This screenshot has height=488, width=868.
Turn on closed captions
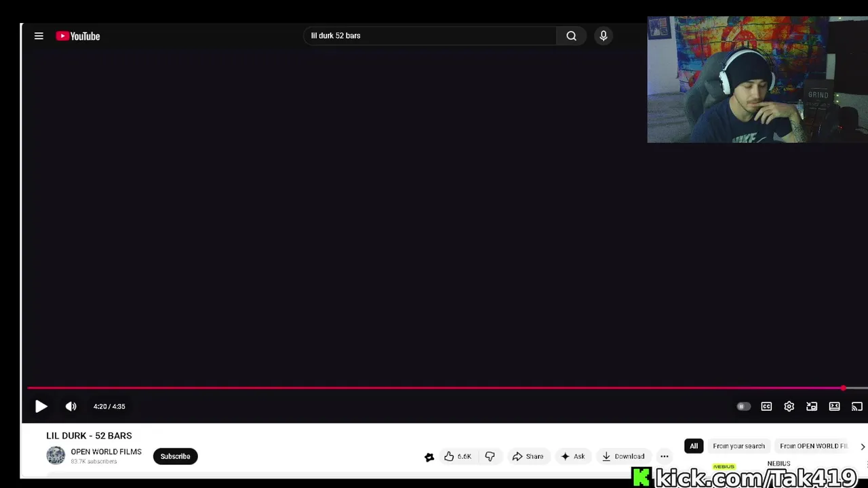pyautogui.click(x=766, y=406)
